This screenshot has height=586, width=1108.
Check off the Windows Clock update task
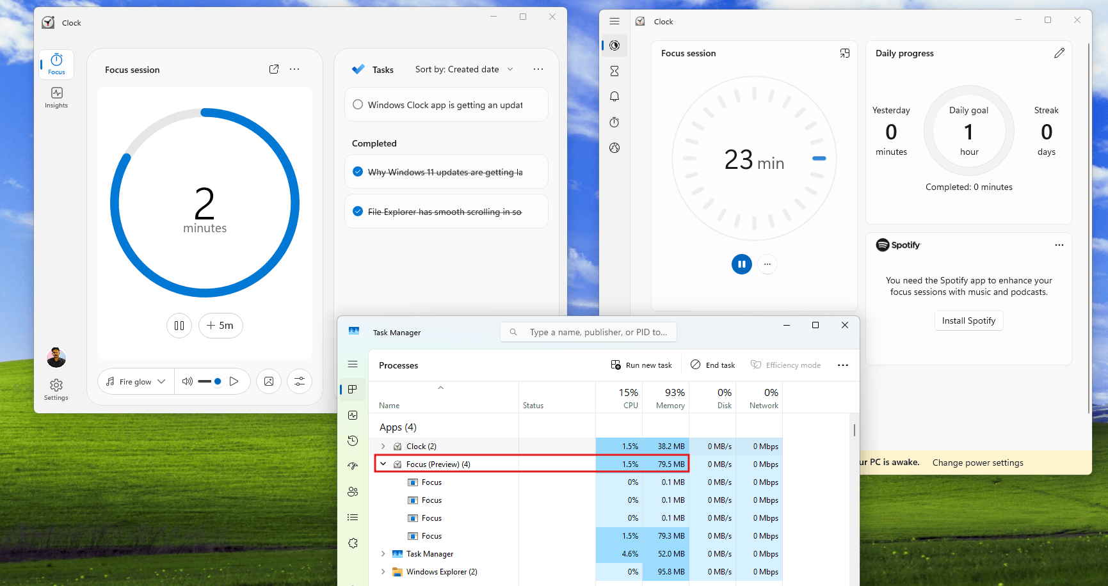pyautogui.click(x=358, y=104)
